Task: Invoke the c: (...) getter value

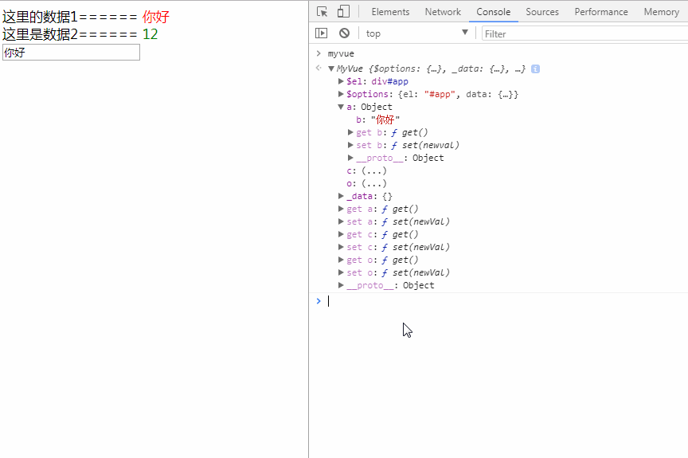Action: pyautogui.click(x=374, y=170)
